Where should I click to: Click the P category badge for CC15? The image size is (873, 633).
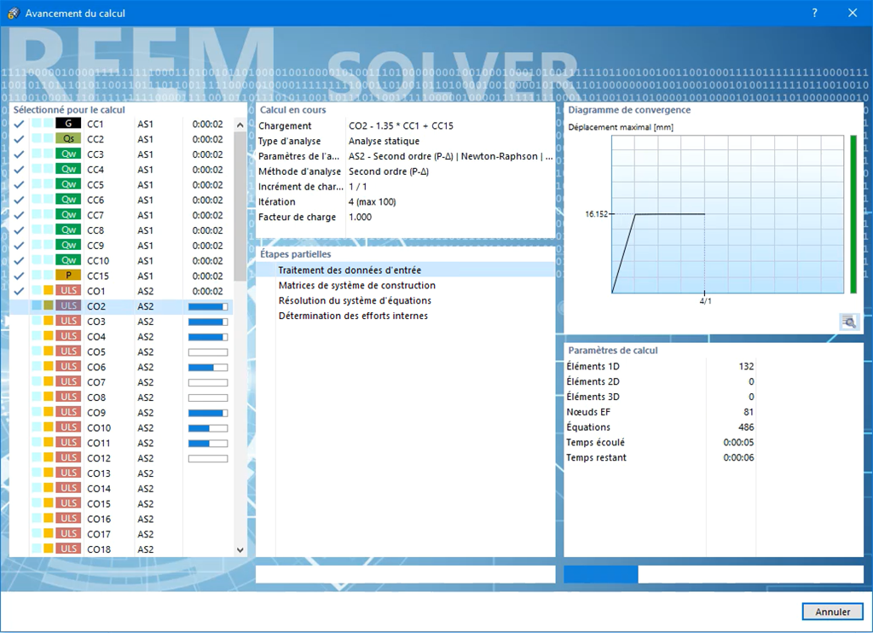[x=68, y=276]
